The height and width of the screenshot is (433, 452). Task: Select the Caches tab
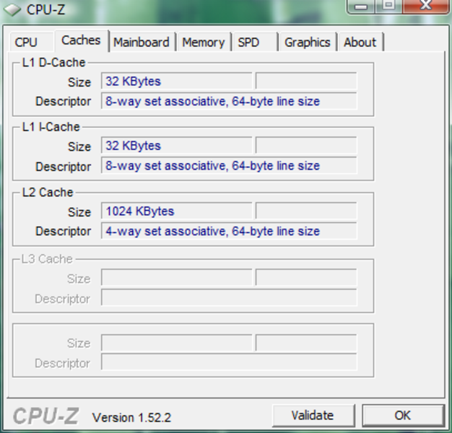tap(81, 40)
